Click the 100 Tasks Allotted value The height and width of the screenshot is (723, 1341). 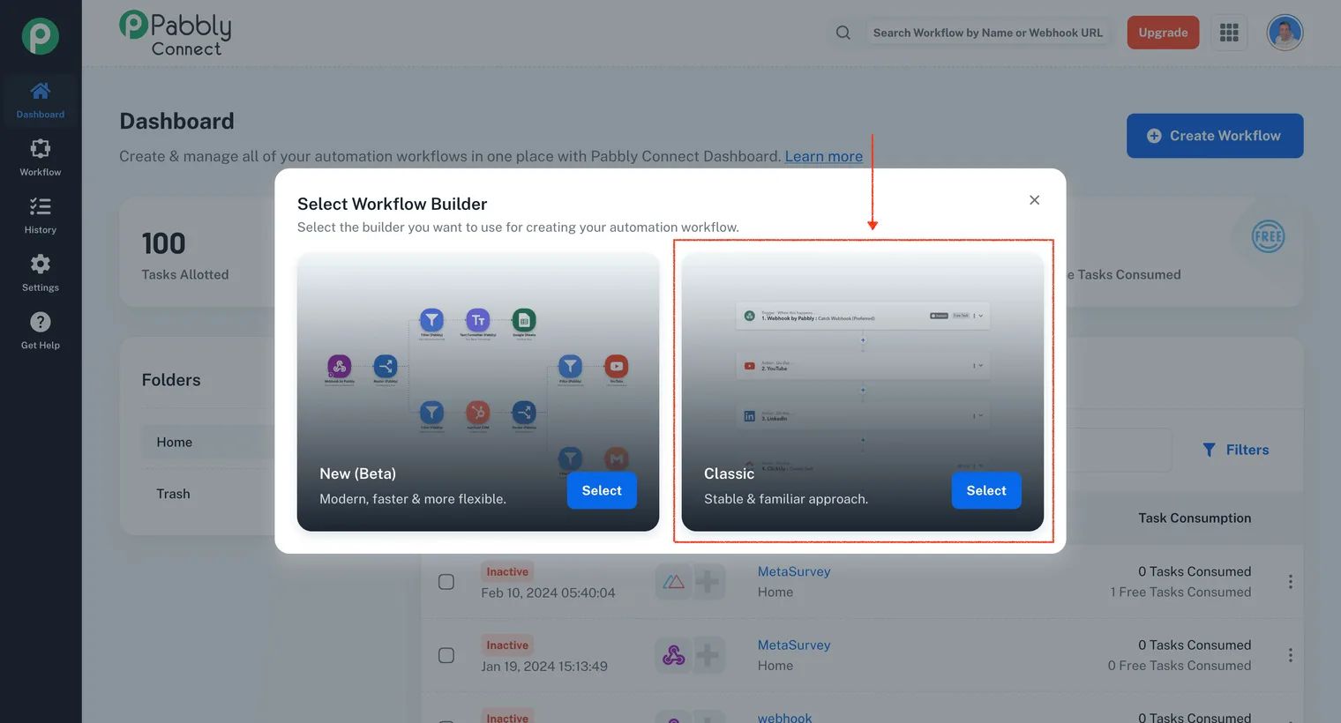[x=164, y=243]
